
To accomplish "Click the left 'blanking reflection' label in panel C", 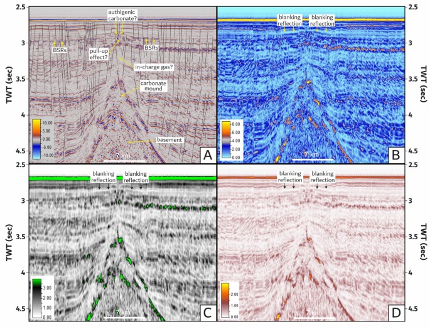I will [104, 177].
